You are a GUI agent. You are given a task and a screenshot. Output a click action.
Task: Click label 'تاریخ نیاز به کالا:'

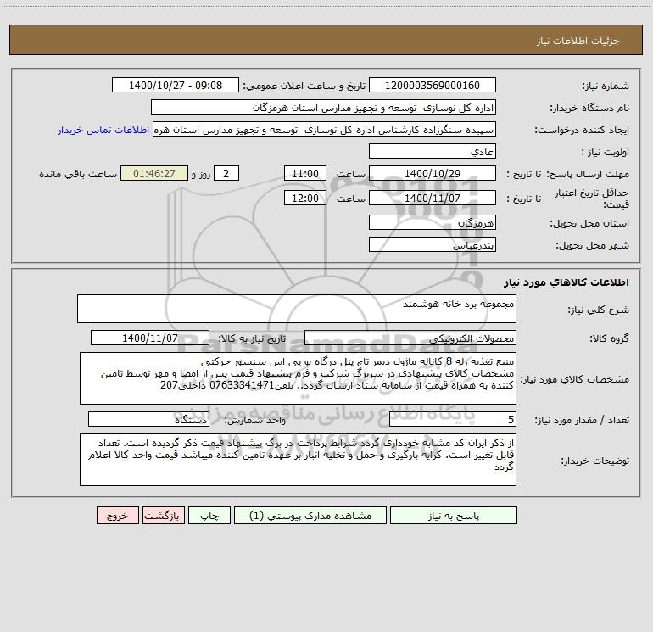pos(253,338)
